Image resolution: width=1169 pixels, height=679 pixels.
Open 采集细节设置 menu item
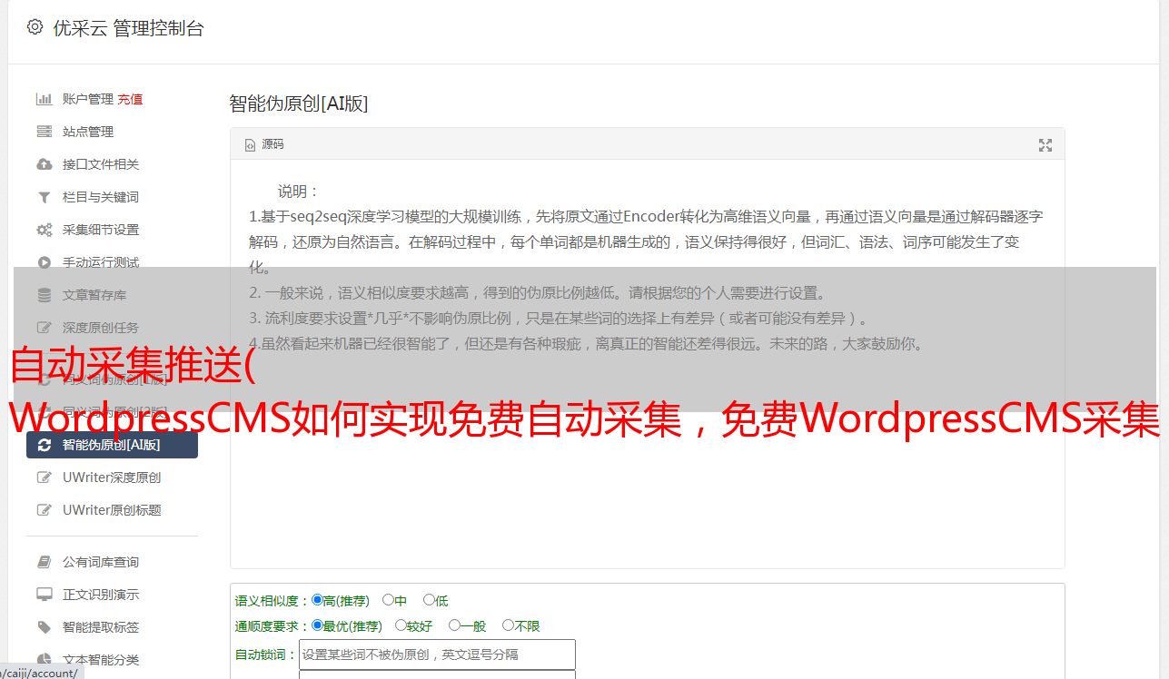101,230
